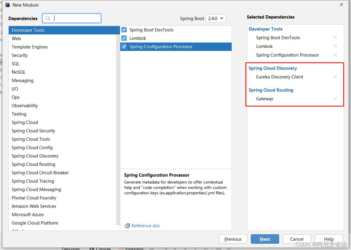Select Lombok in selected dependencies panel

point(264,46)
